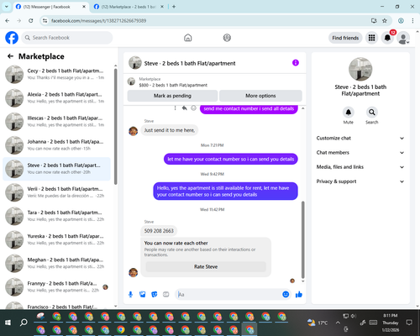Image resolution: width=420 pixels, height=336 pixels.
Task: Mute conversation bell icon in side panel
Action: tap(348, 113)
